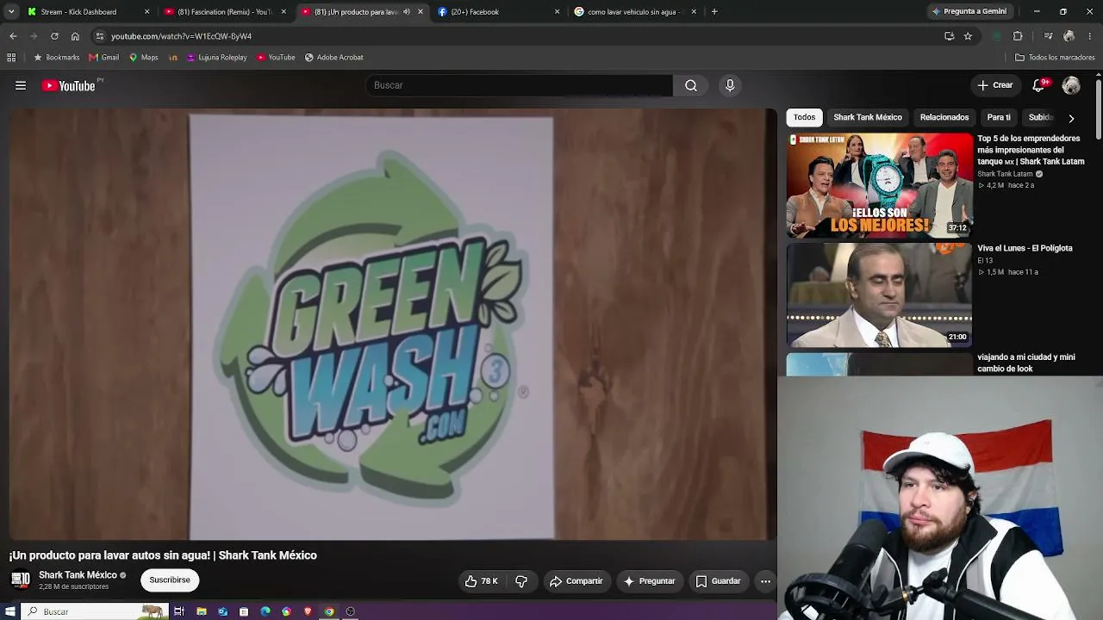The height and width of the screenshot is (620, 1103).
Task: Open the 'Top 5 de los emprendedores' video thumbnail
Action: click(x=879, y=185)
